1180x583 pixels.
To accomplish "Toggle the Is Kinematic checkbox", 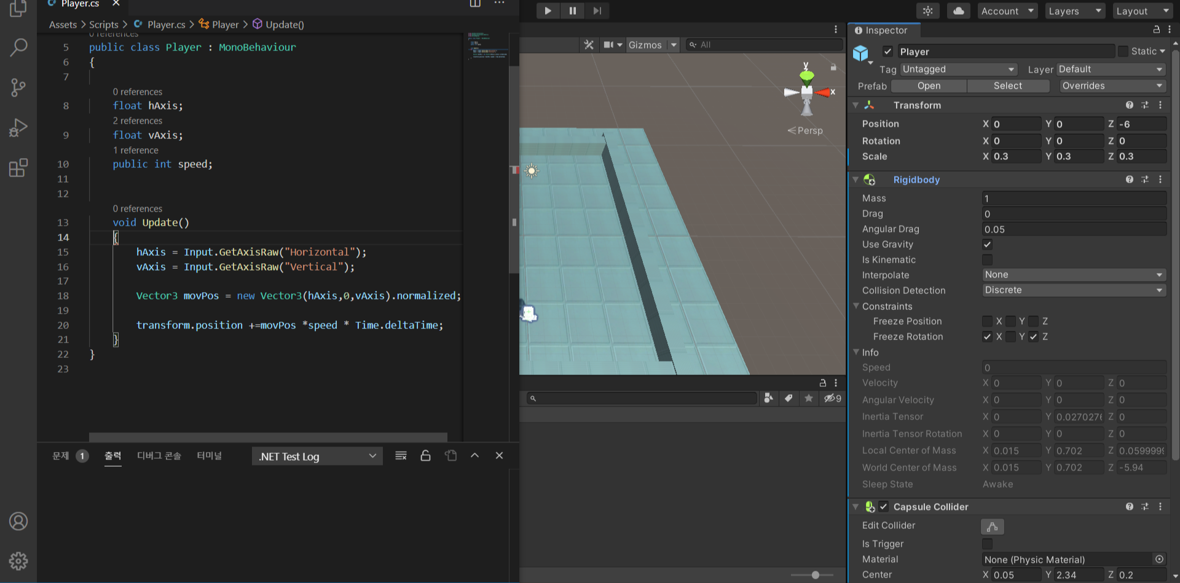I will click(987, 260).
